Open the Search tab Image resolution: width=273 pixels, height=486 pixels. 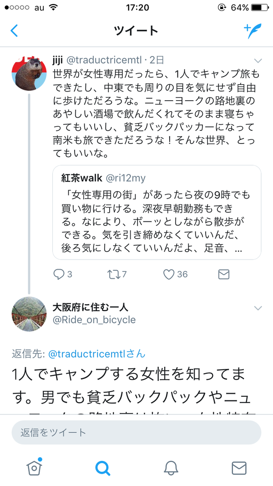(x=102, y=468)
